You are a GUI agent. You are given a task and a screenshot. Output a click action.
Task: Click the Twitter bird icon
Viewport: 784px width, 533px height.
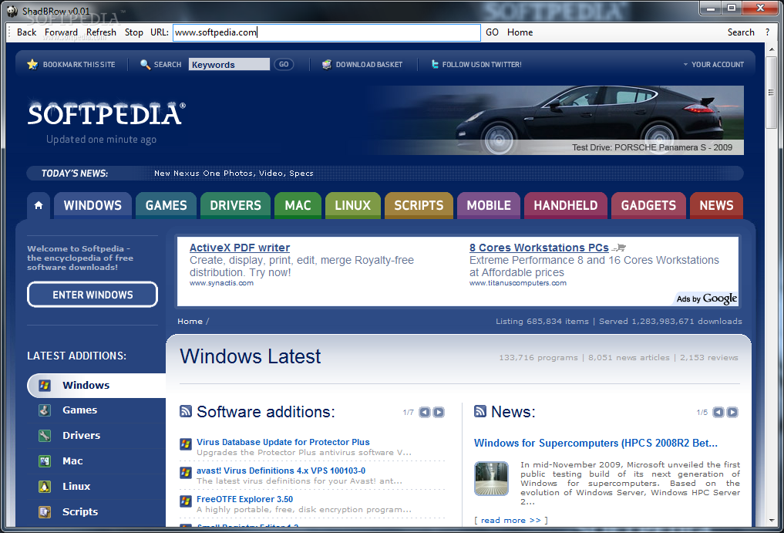click(435, 64)
